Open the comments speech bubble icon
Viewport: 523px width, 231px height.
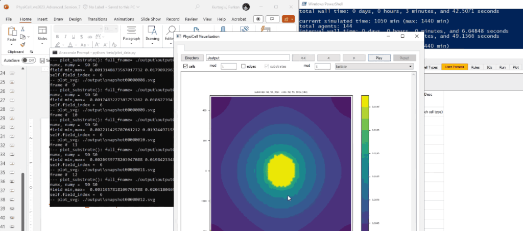click(273, 19)
